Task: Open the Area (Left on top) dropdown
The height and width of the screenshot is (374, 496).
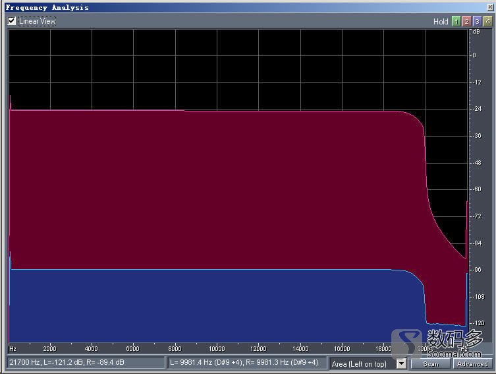Action: 363,363
